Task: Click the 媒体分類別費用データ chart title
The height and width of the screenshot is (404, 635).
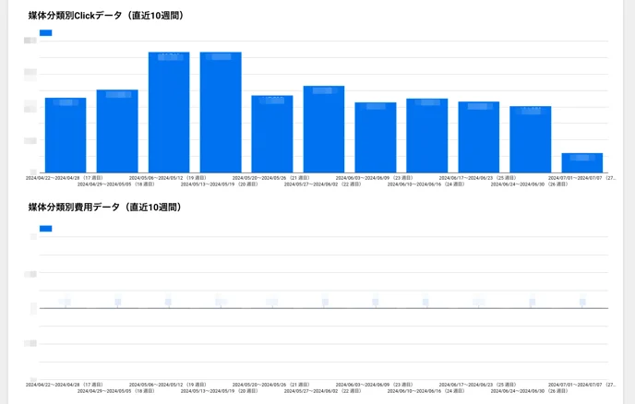Action: [104, 208]
